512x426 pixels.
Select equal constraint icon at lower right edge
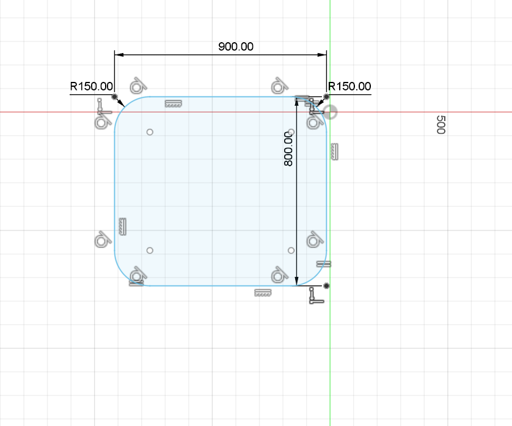(324, 264)
